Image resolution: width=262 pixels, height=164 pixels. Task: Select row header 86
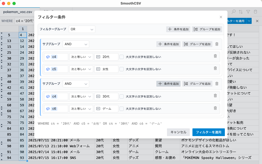point(9,140)
